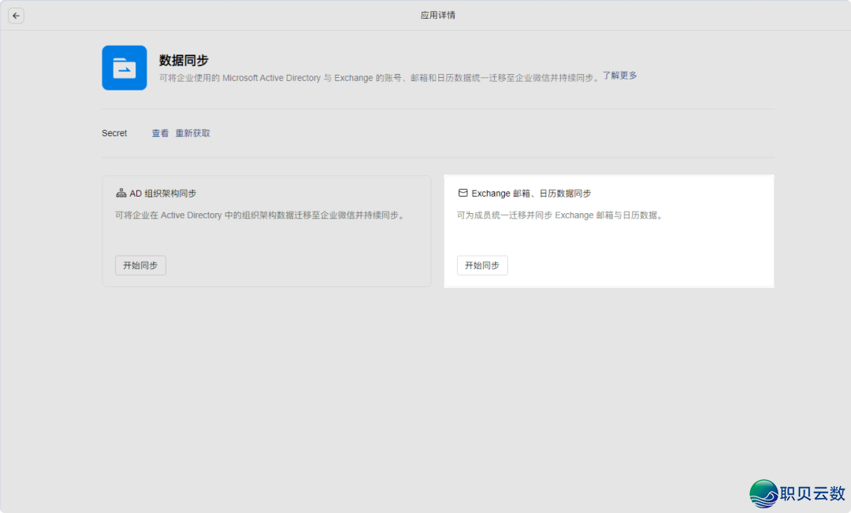
Task: Click the Secret label text
Action: click(x=114, y=133)
